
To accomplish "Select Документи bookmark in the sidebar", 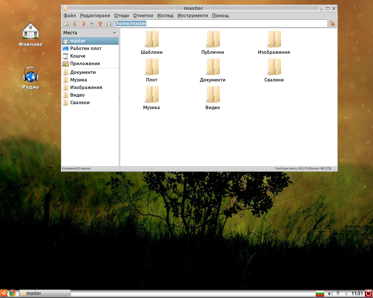I will tap(90, 72).
